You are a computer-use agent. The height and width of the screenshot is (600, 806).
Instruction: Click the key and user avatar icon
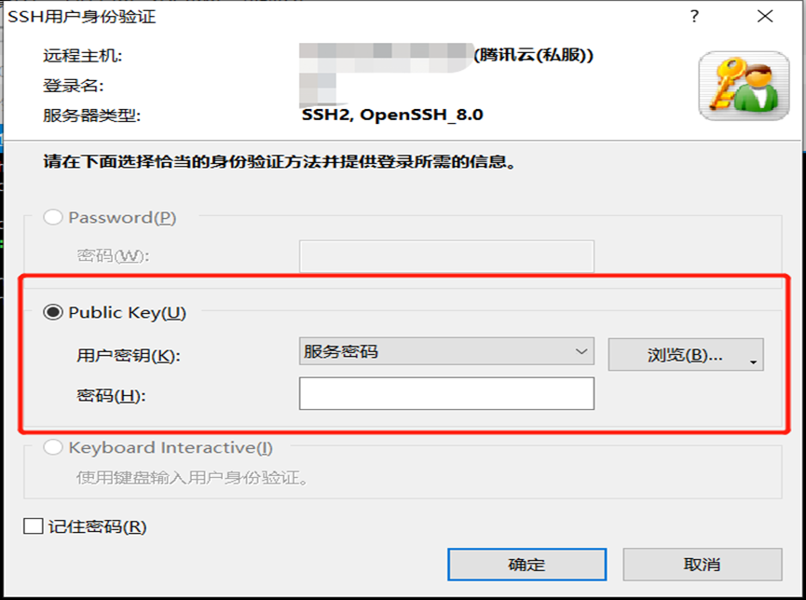coord(744,86)
